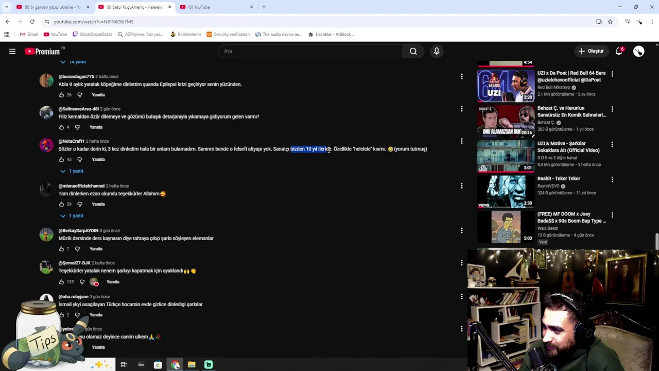Open options menu for @mianaofficialchannel's comment
The image size is (659, 371).
click(461, 185)
